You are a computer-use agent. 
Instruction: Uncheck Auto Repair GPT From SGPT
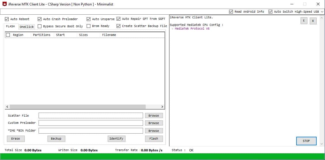coord(118,19)
